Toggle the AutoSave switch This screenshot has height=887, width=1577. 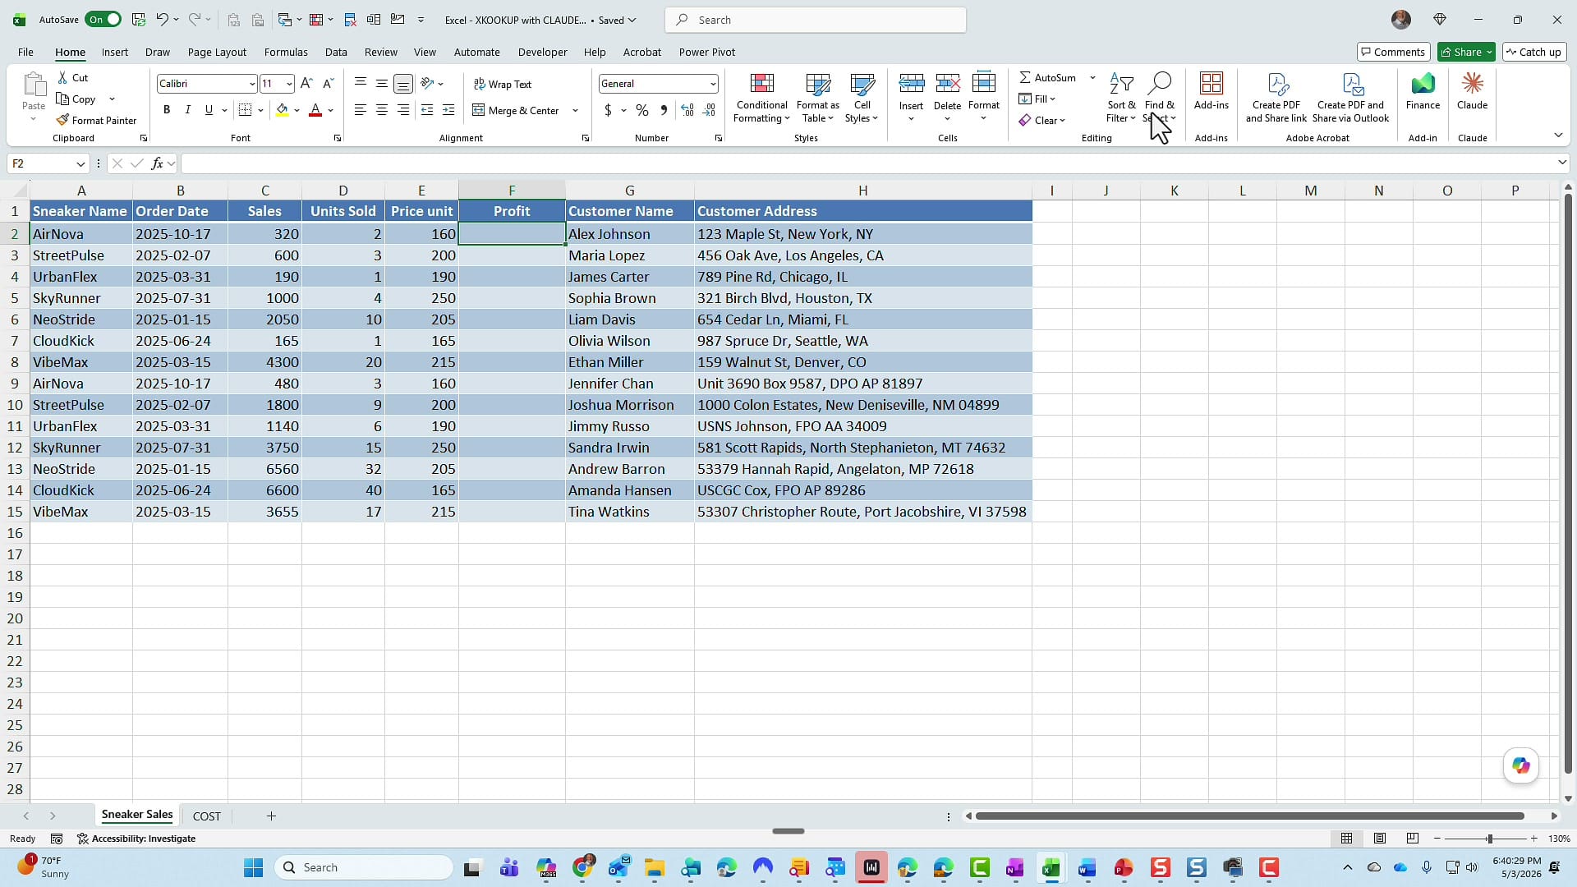point(103,19)
